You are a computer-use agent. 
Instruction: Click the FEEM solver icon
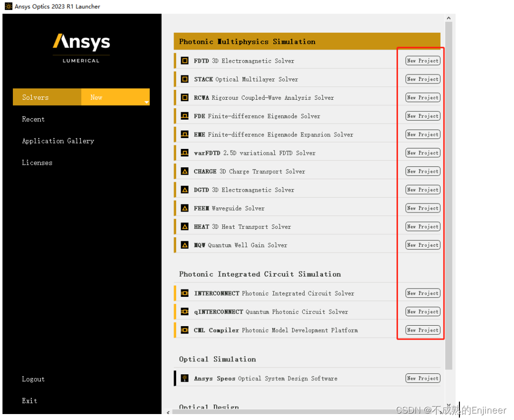pos(185,208)
